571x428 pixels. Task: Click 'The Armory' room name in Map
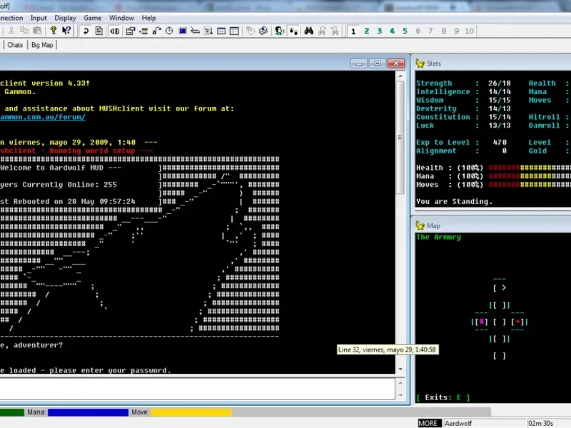pos(438,238)
